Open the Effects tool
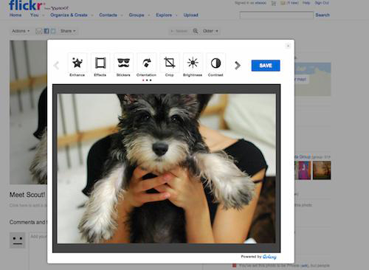 [x=100, y=65]
